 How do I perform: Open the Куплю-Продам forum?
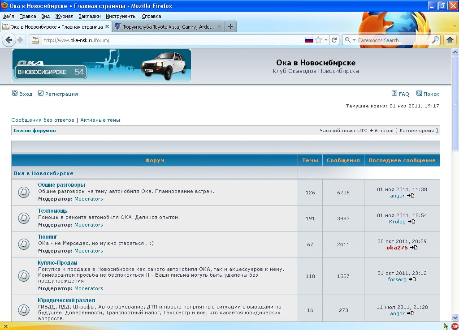(57, 262)
